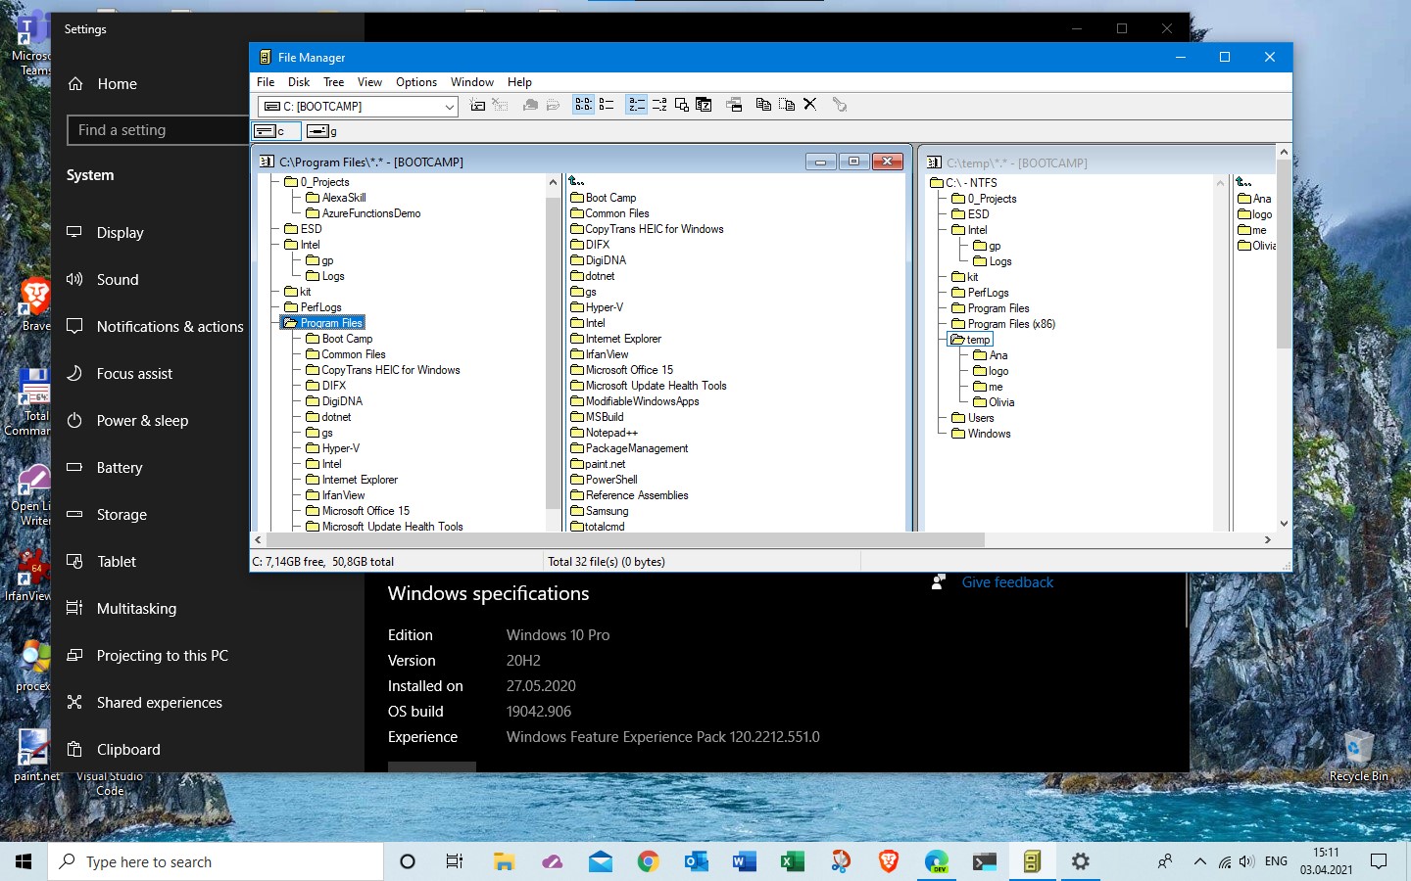Screen dimensions: 1411x881
Task: Click the Copy toolbar icon
Action: (x=763, y=104)
